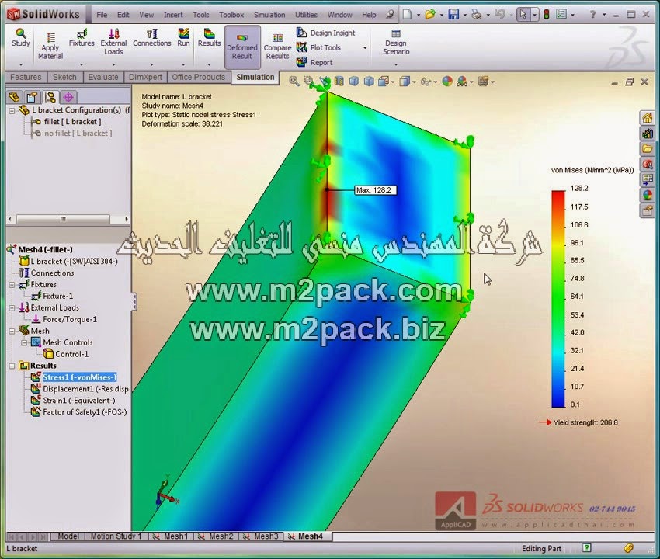Run the simulation study
Image resolution: width=660 pixels, height=559 pixels.
click(x=183, y=37)
